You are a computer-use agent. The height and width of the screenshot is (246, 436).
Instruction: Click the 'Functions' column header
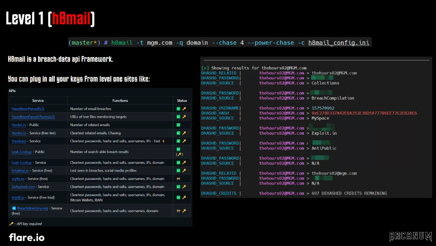click(120, 101)
